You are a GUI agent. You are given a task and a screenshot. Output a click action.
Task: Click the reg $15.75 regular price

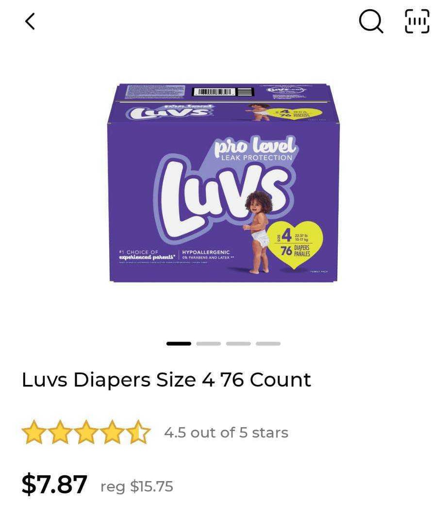pos(137,486)
